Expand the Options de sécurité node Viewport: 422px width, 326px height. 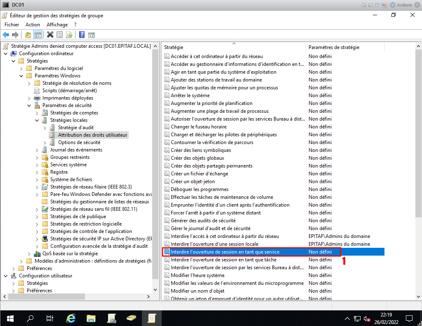pyautogui.click(x=45, y=142)
